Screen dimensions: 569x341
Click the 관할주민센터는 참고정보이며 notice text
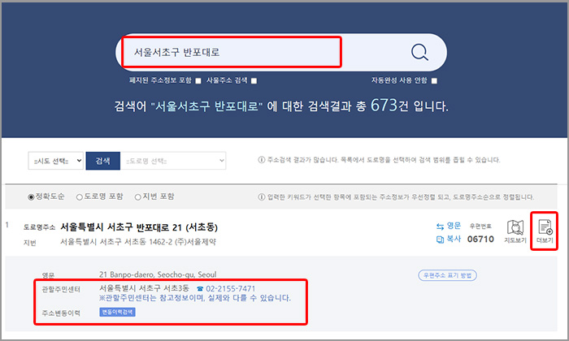coord(195,298)
